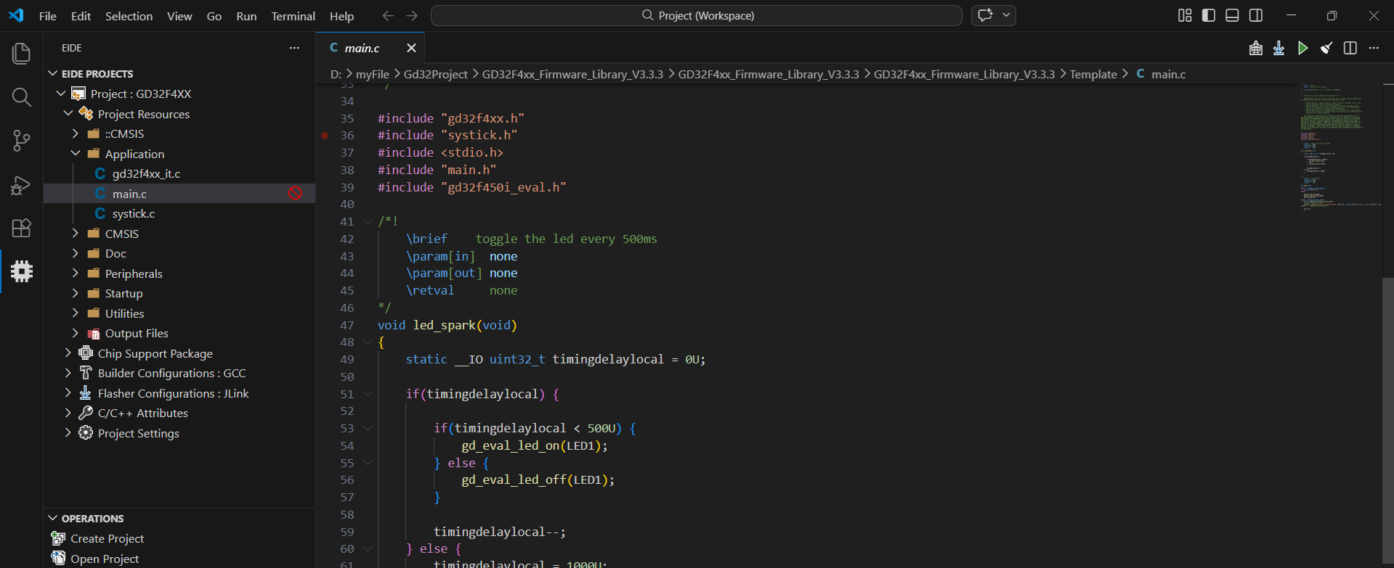
Task: Expand the Output Files node
Action: (x=76, y=333)
